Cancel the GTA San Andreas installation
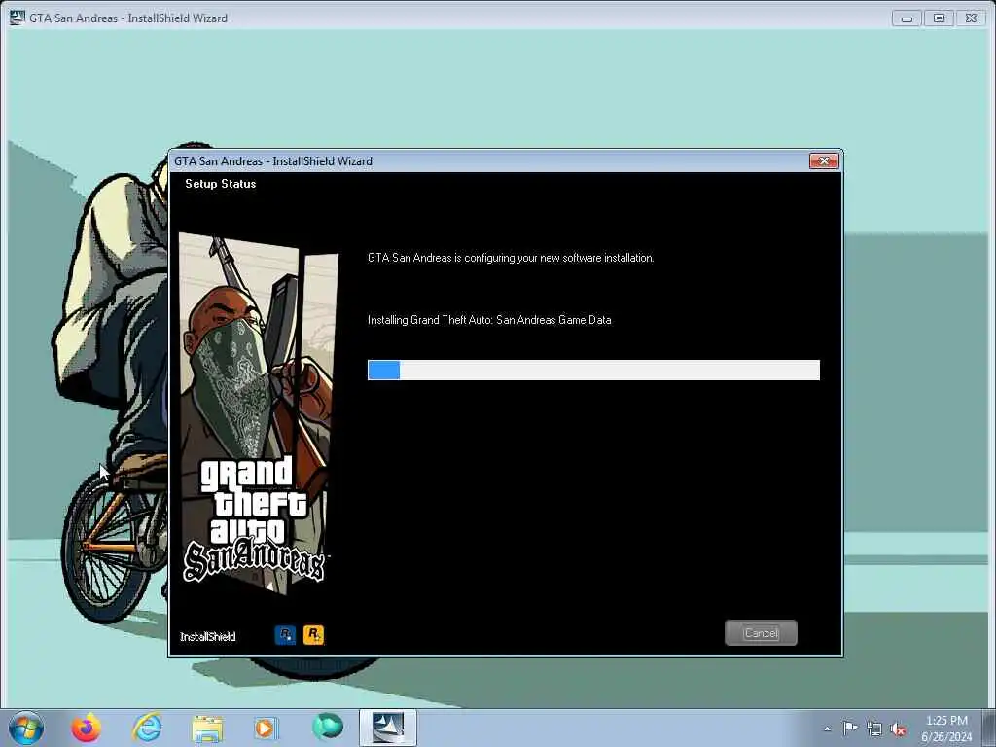996x747 pixels. pyautogui.click(x=761, y=632)
